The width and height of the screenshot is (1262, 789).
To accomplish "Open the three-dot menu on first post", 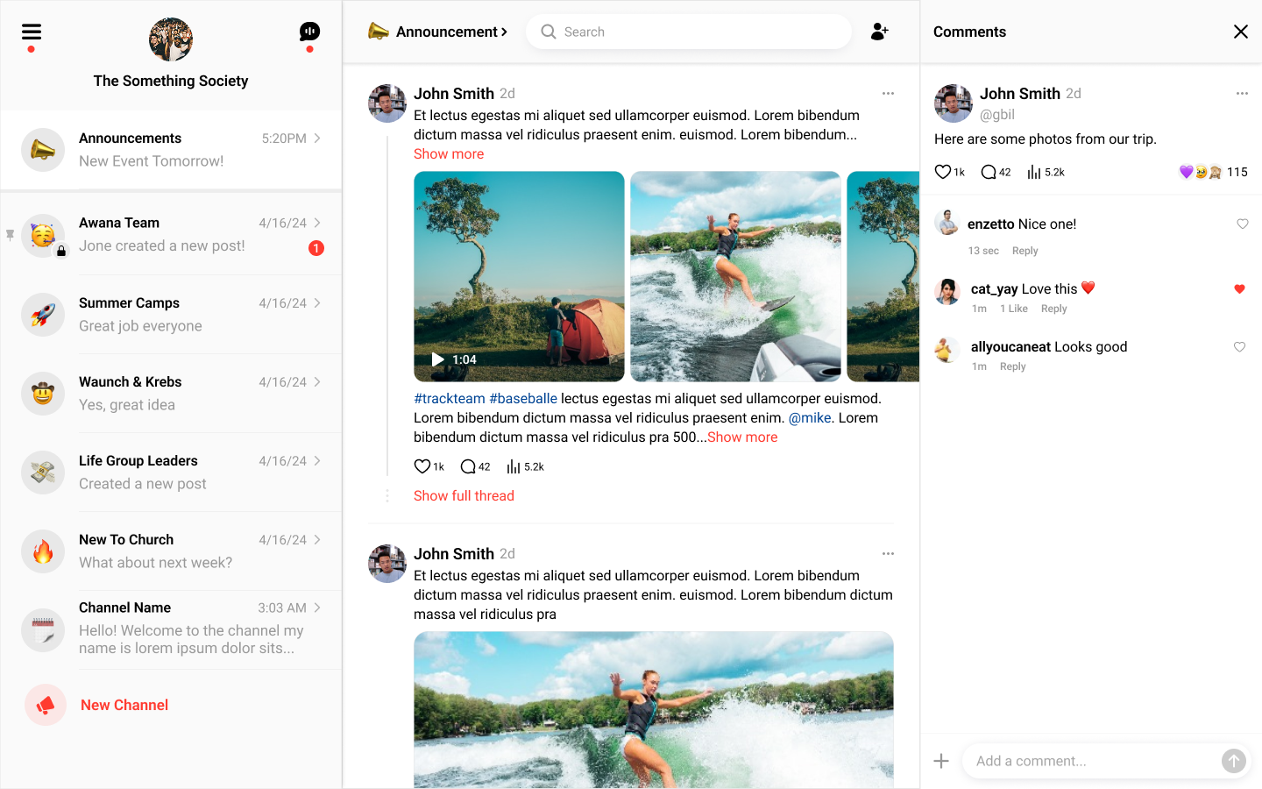I will coord(888,93).
